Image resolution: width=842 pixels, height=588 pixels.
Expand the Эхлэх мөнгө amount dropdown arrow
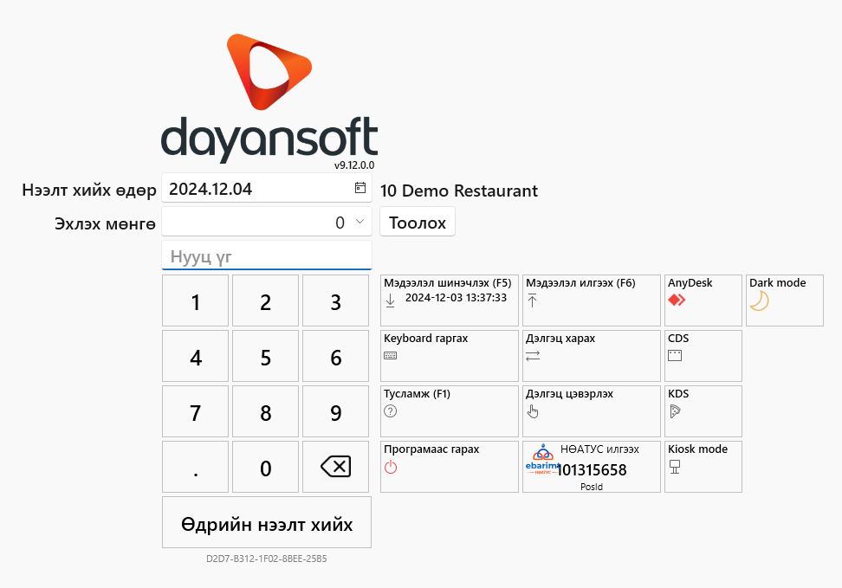point(359,222)
